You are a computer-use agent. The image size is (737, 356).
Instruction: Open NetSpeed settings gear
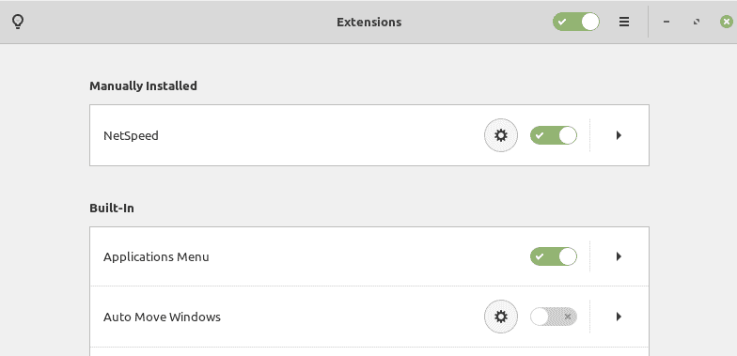click(x=501, y=135)
